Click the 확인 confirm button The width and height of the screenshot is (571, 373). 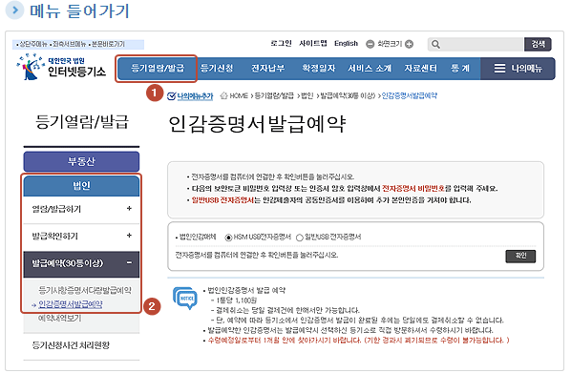point(520,257)
